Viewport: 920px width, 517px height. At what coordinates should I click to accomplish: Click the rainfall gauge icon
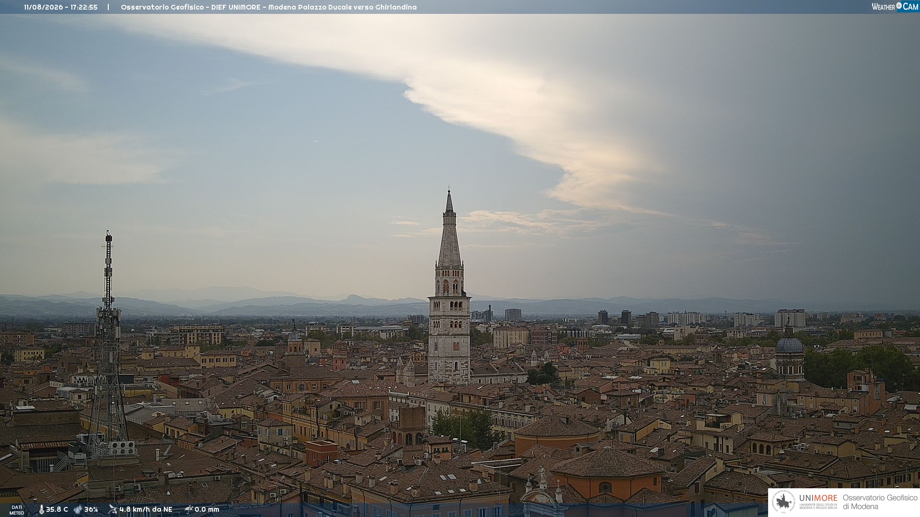pos(188,509)
